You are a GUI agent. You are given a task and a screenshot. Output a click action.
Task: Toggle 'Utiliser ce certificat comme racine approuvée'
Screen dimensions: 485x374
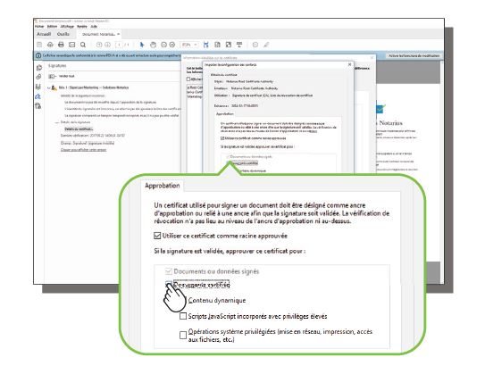(x=157, y=236)
